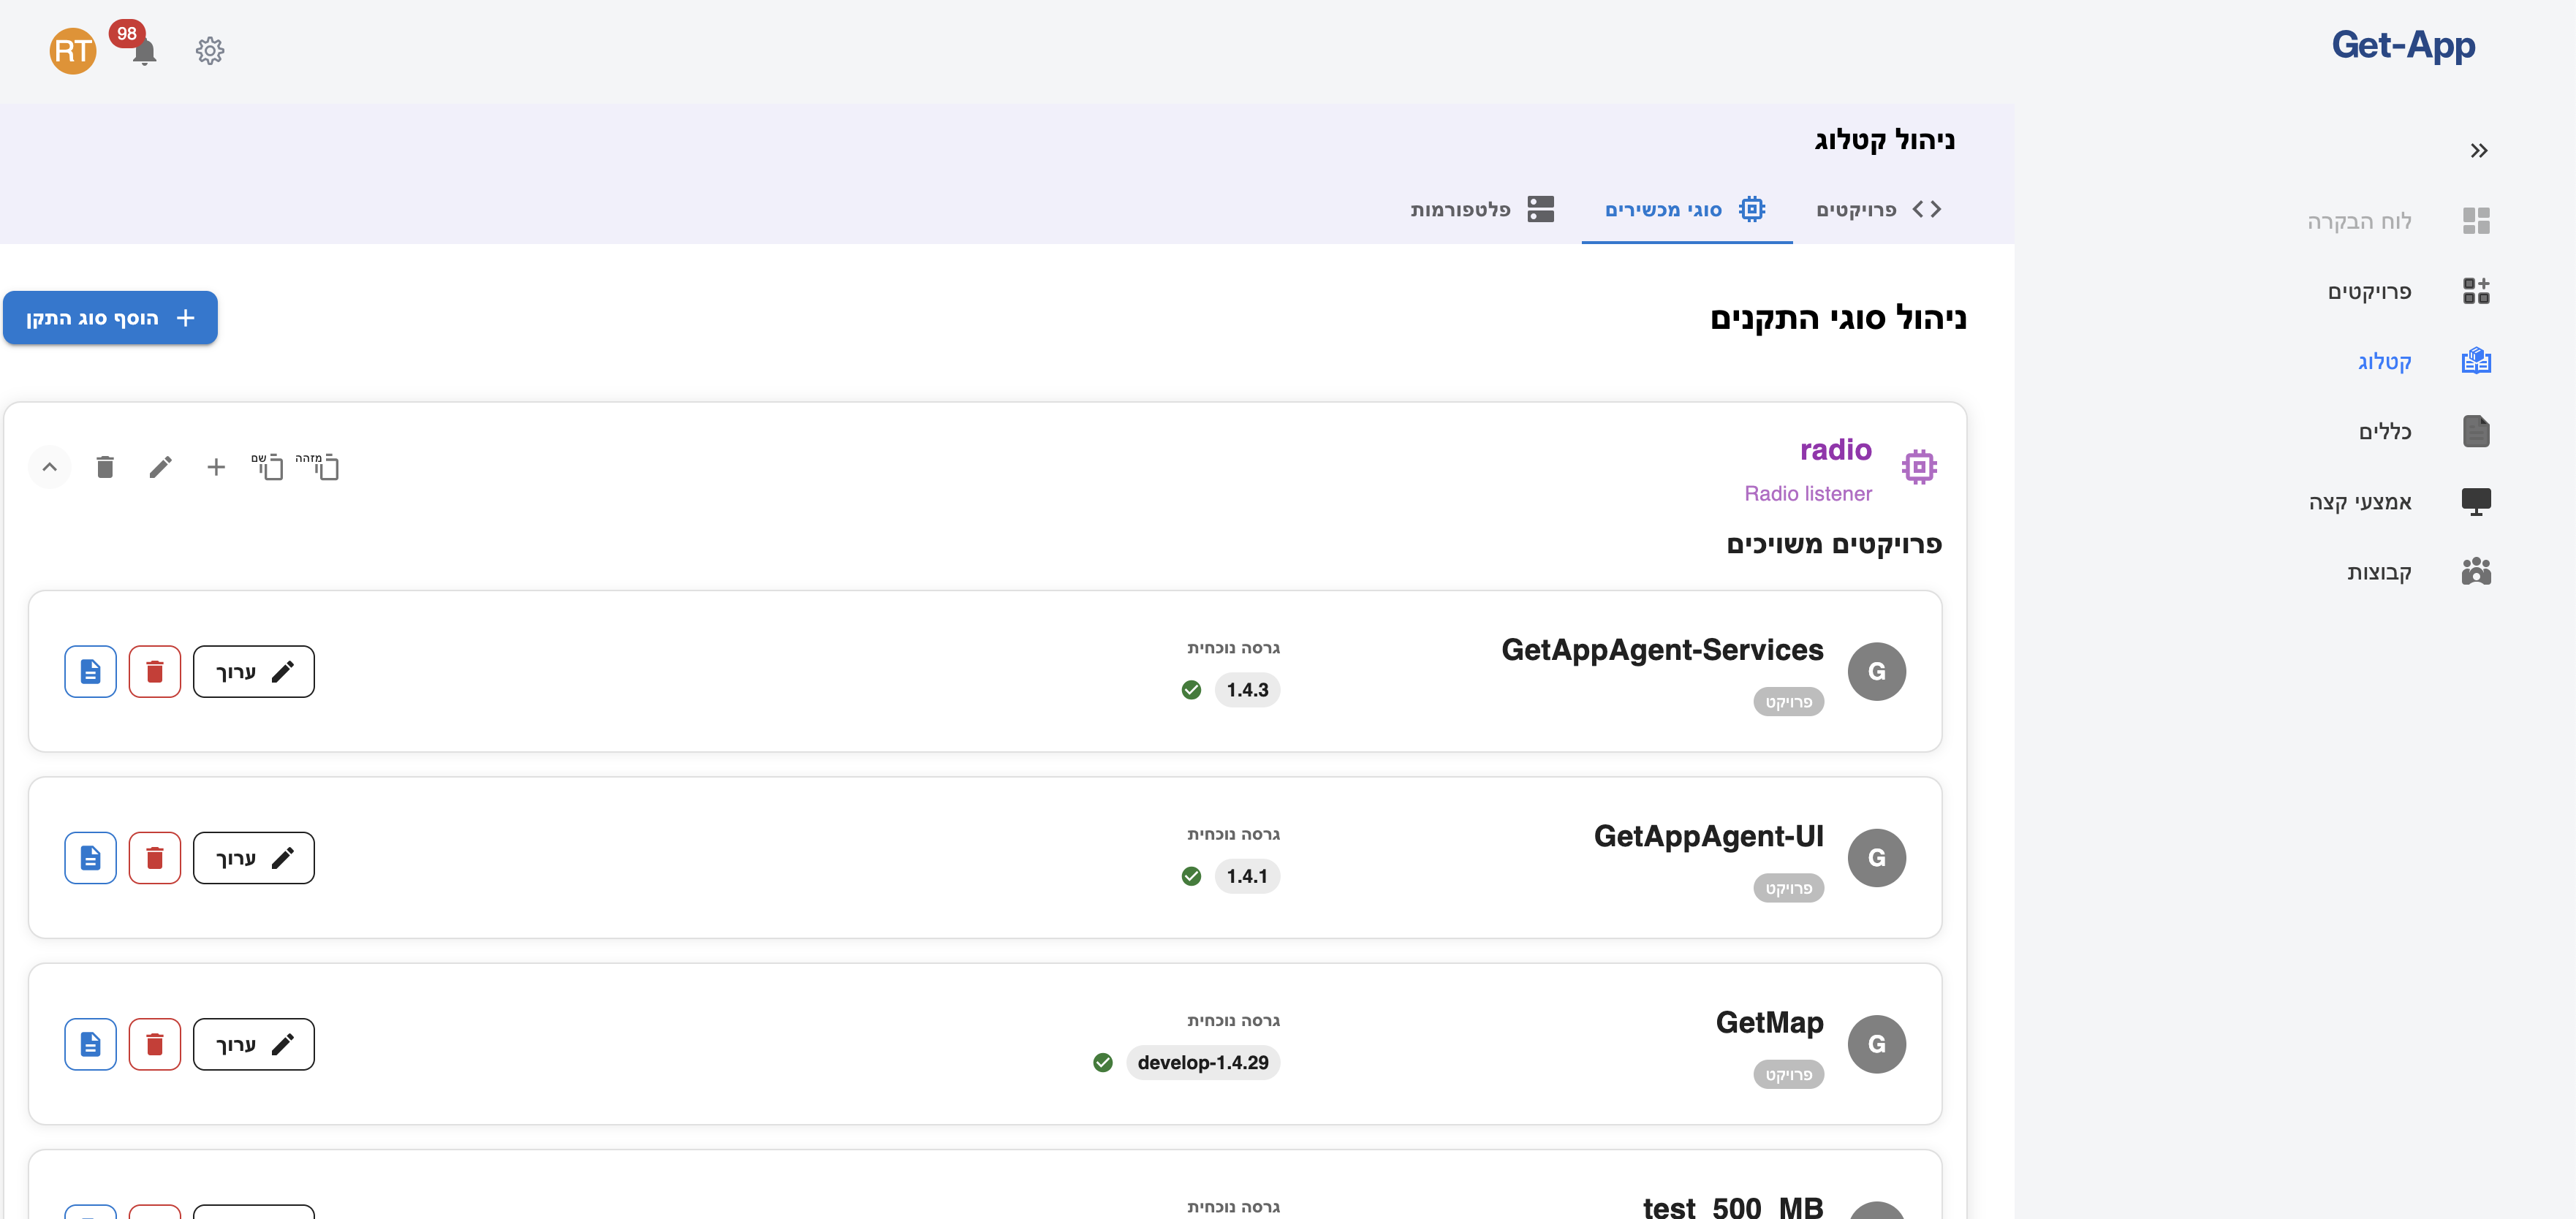Viewport: 2576px width, 1219px height.
Task: Click the Radio listener description
Action: (x=1808, y=494)
